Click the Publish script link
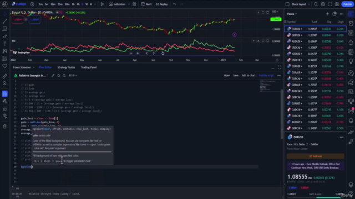Screen dimensions: 355x199 (x=266, y=76)
